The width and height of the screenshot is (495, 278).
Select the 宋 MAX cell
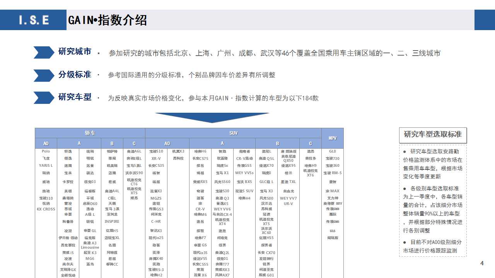tap(333, 191)
